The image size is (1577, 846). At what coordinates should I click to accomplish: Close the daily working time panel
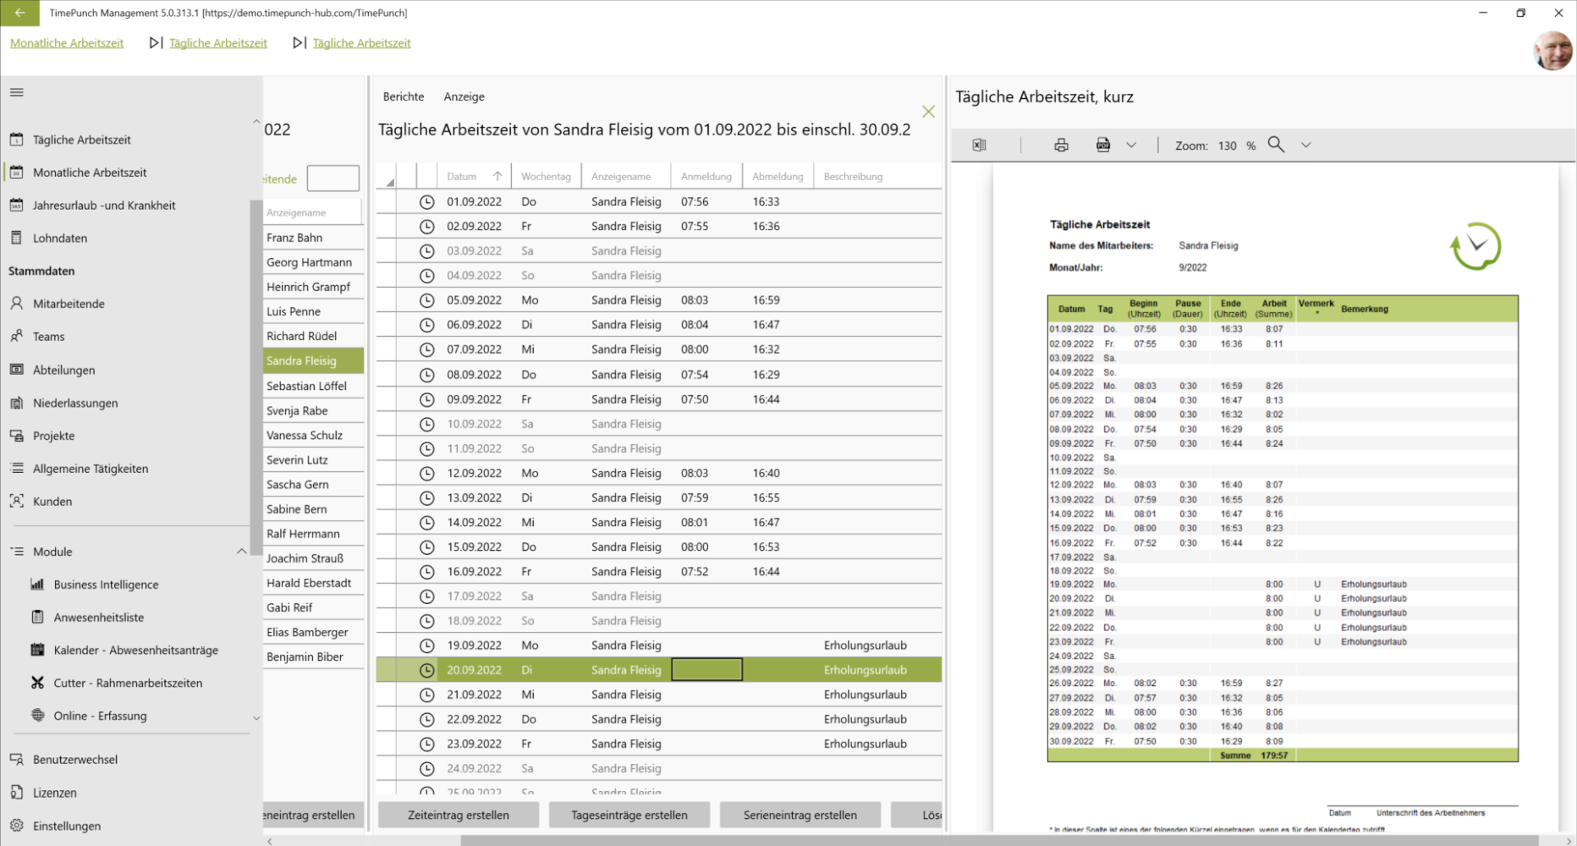(928, 112)
